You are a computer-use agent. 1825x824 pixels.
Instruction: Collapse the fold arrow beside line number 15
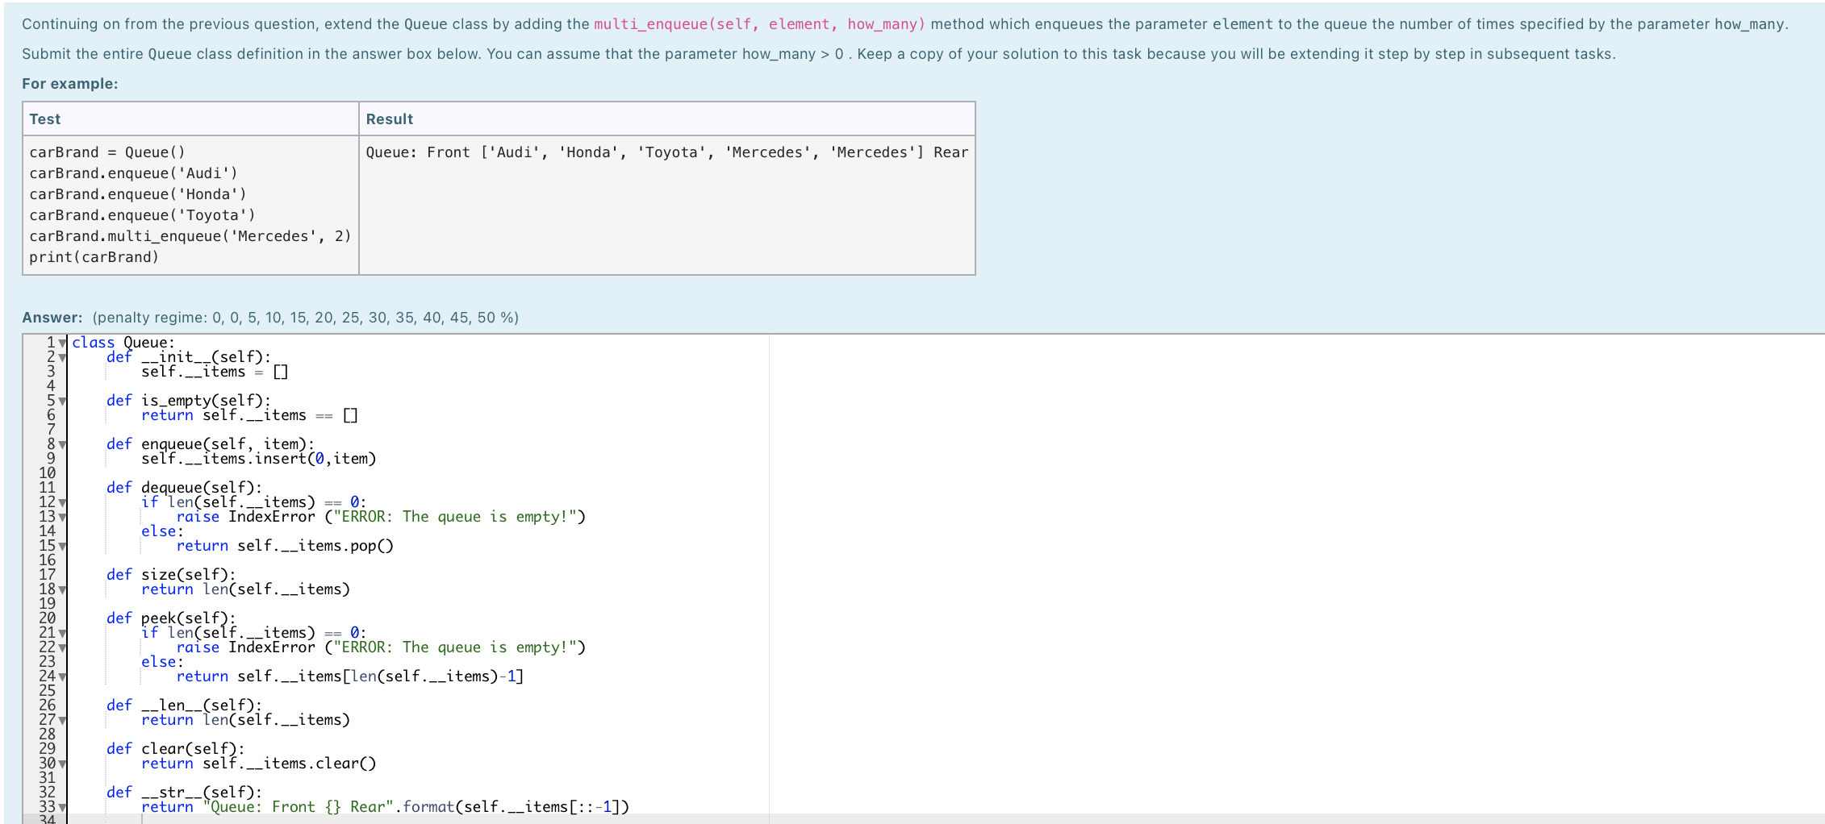pos(62,547)
